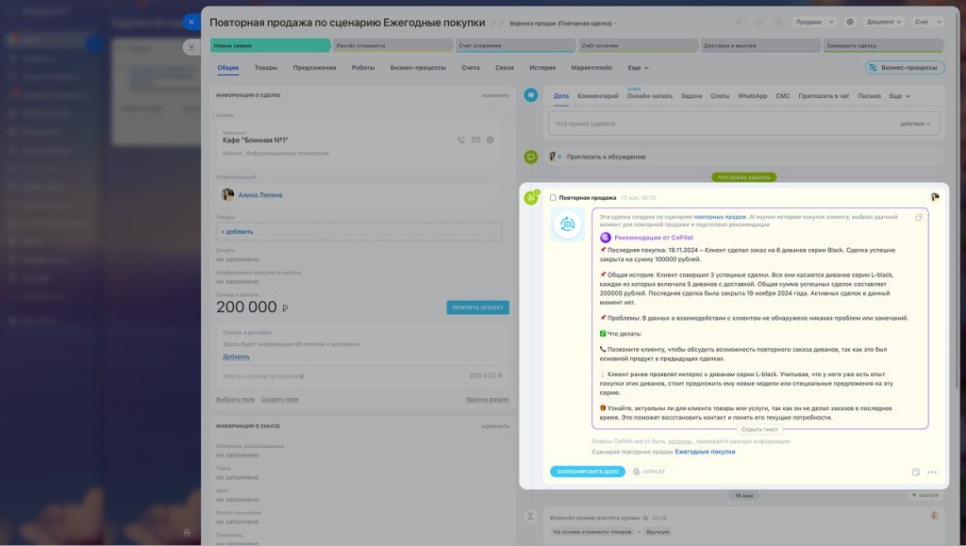Click the three-dots menu on the Повторная продажа card

click(932, 472)
